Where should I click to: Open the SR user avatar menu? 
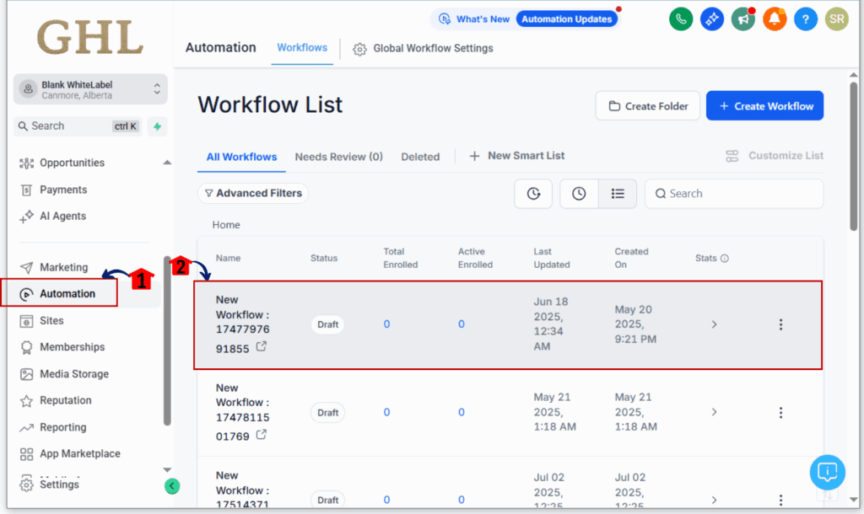pos(836,19)
